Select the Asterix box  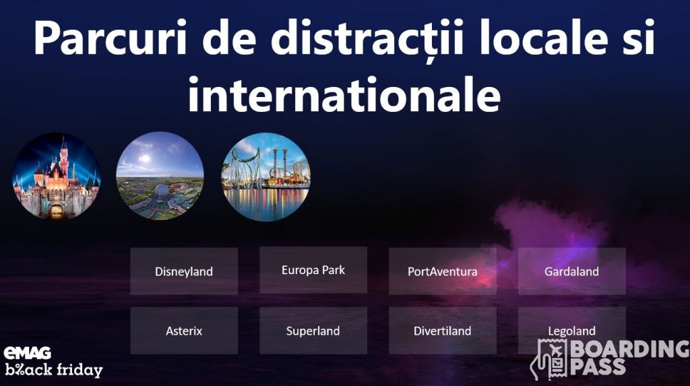click(x=184, y=331)
